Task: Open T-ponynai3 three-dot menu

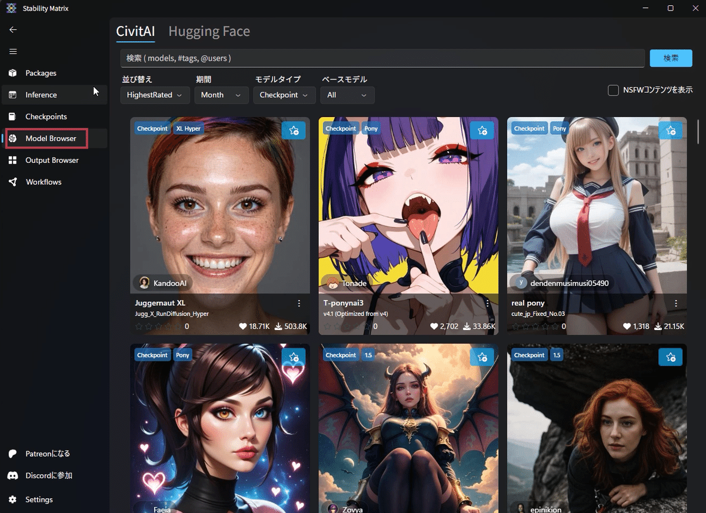Action: click(487, 304)
